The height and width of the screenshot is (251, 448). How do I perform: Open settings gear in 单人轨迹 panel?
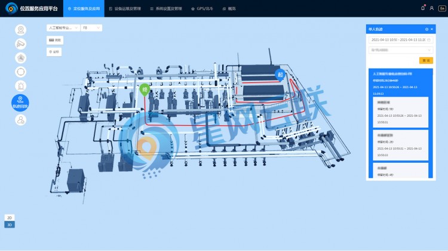(x=426, y=29)
